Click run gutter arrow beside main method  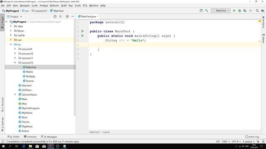click(x=83, y=36)
